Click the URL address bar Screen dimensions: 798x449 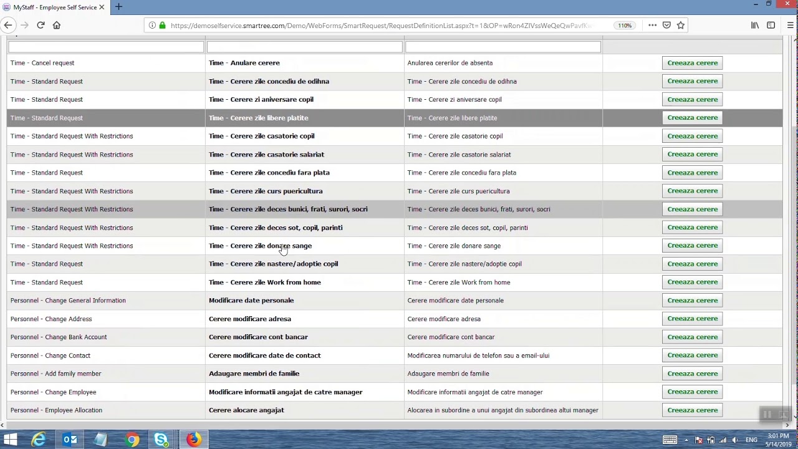tap(380, 26)
